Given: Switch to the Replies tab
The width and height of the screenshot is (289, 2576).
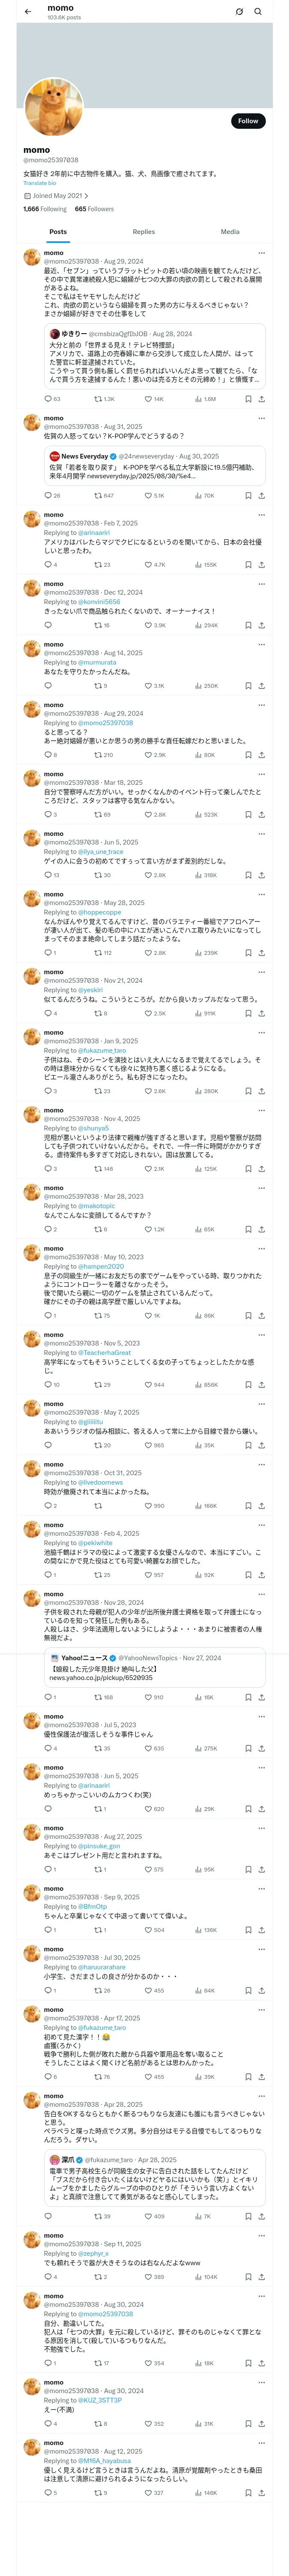Looking at the screenshot, I should point(143,232).
